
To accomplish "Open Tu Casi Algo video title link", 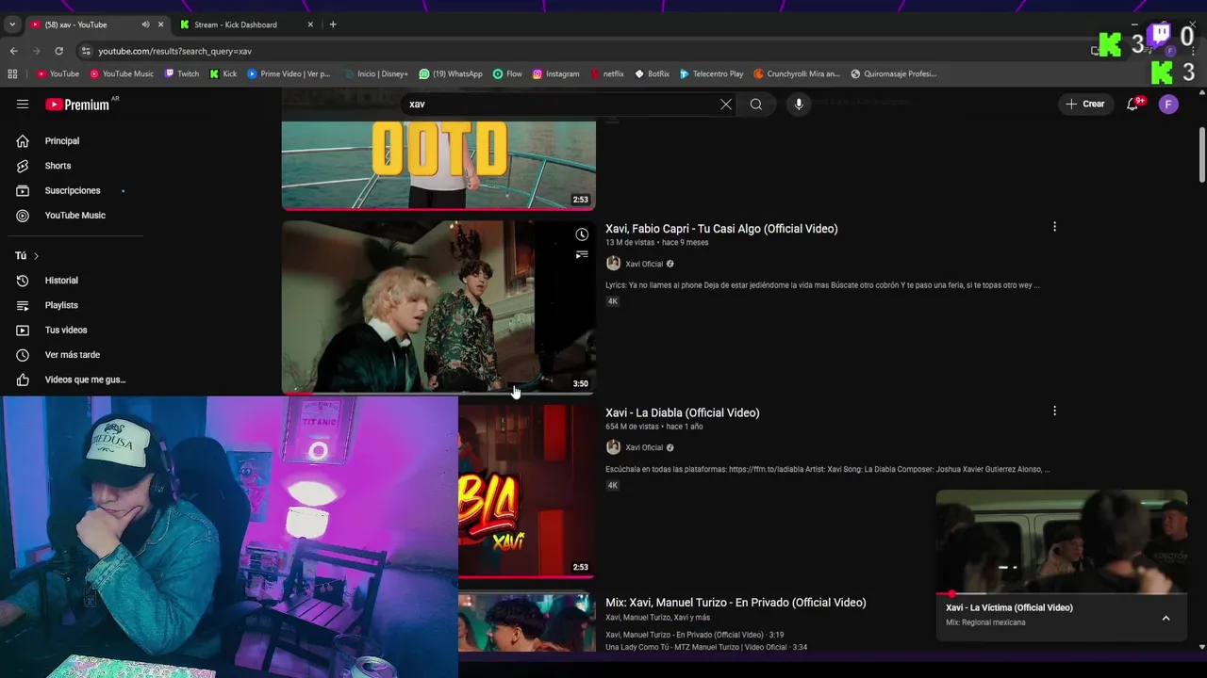I will coord(721,229).
